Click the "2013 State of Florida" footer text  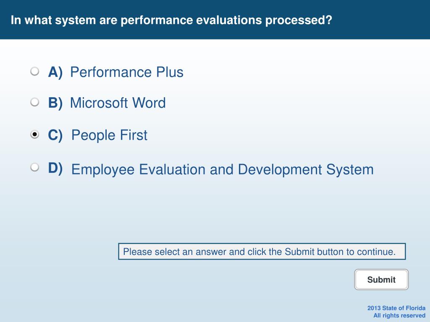click(x=396, y=308)
